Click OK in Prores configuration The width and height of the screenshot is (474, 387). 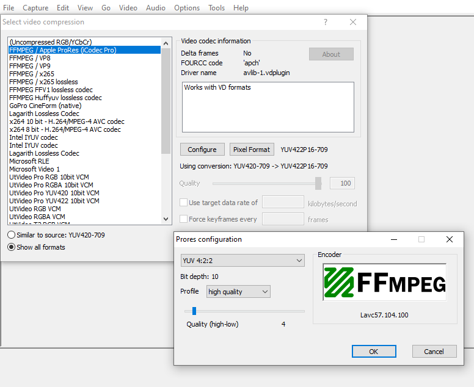[x=374, y=352]
